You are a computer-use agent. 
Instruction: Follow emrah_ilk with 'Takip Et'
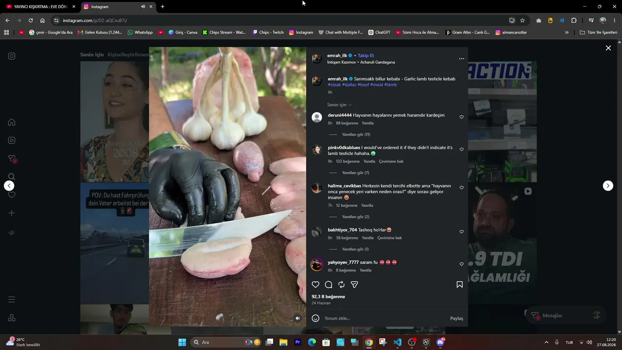(x=366, y=55)
